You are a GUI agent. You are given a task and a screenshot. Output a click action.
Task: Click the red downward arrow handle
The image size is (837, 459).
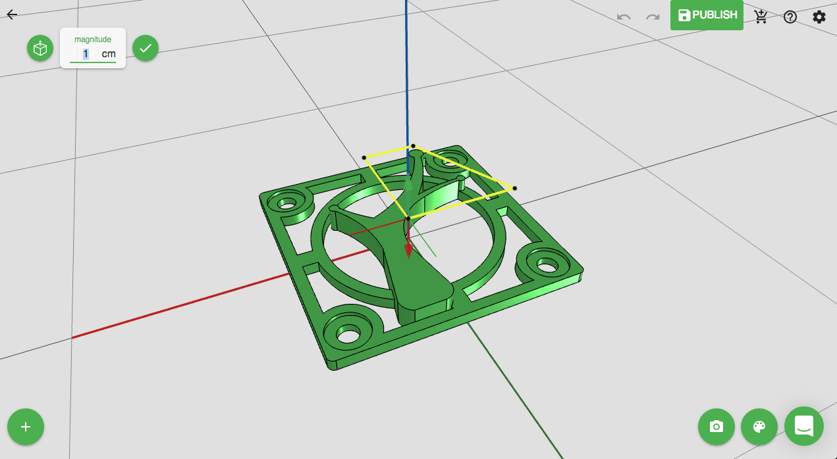[408, 250]
